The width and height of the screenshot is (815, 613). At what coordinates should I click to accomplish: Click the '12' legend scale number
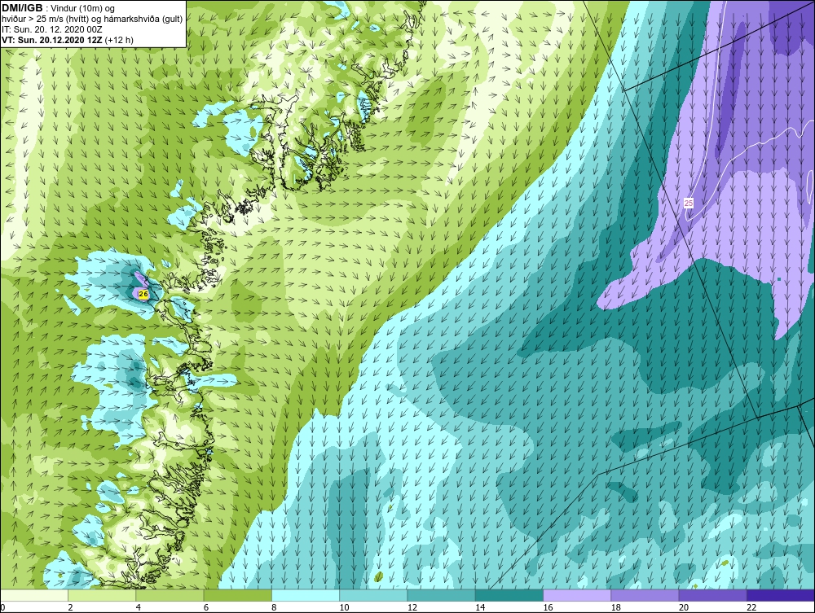412,607
